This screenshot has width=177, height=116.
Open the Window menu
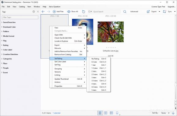click(37, 7)
